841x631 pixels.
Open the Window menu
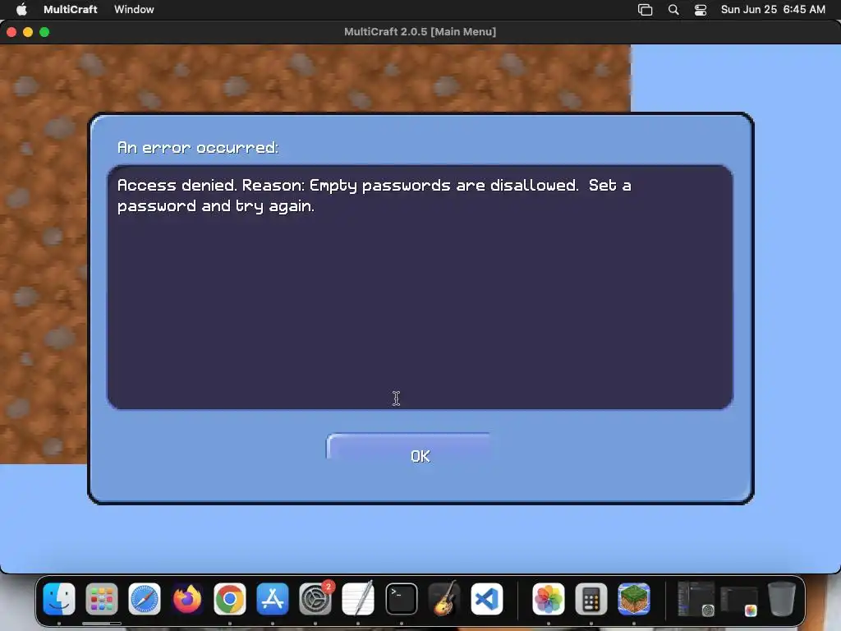[134, 9]
